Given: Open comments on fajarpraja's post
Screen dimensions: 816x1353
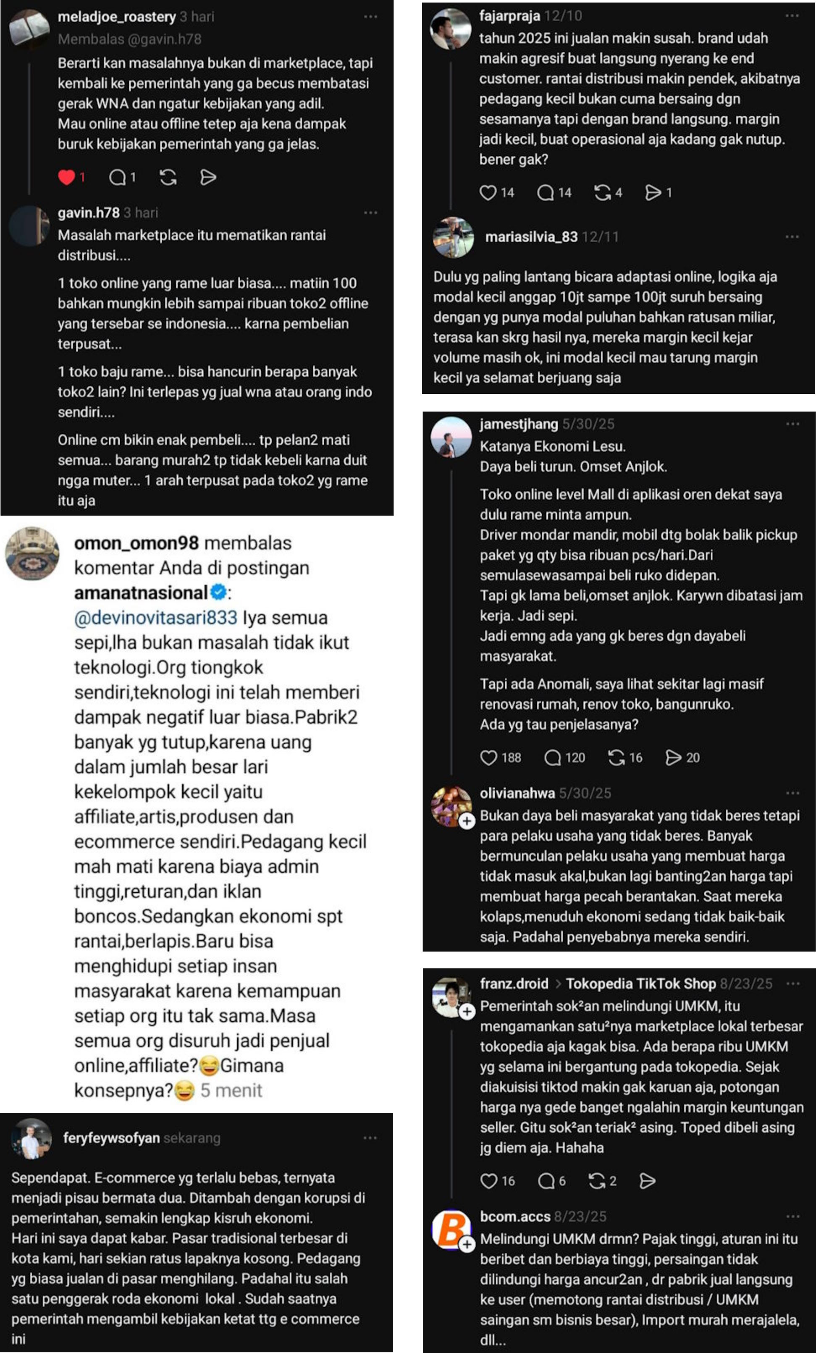Looking at the screenshot, I should click(545, 193).
